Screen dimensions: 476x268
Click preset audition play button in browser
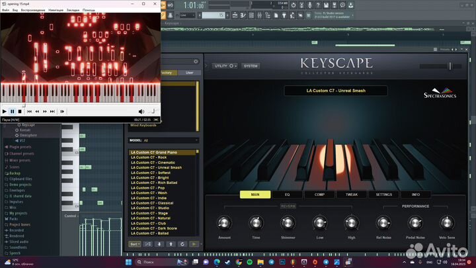[194, 244]
